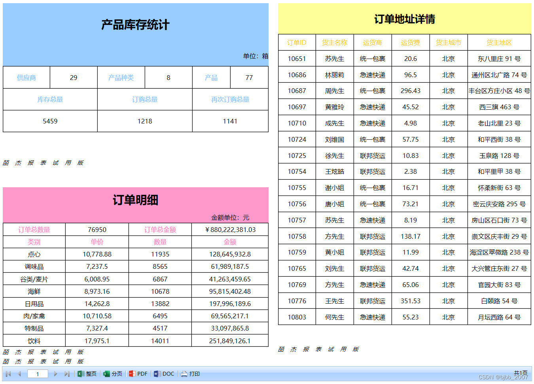Image resolution: width=534 pixels, height=384 pixels.
Task: Click the 肉/家禽 category cell
Action: [34, 316]
